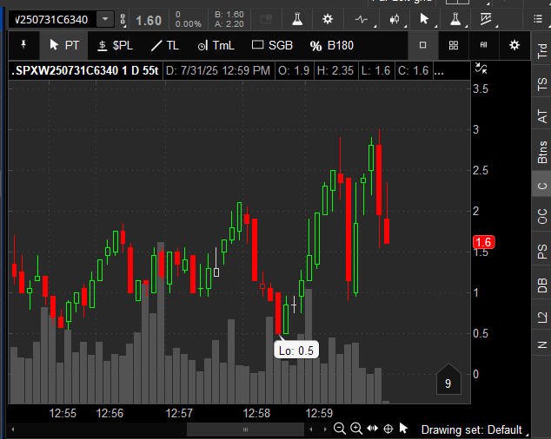
Task: Click the candlestick chart style icon
Action: [x=395, y=19]
